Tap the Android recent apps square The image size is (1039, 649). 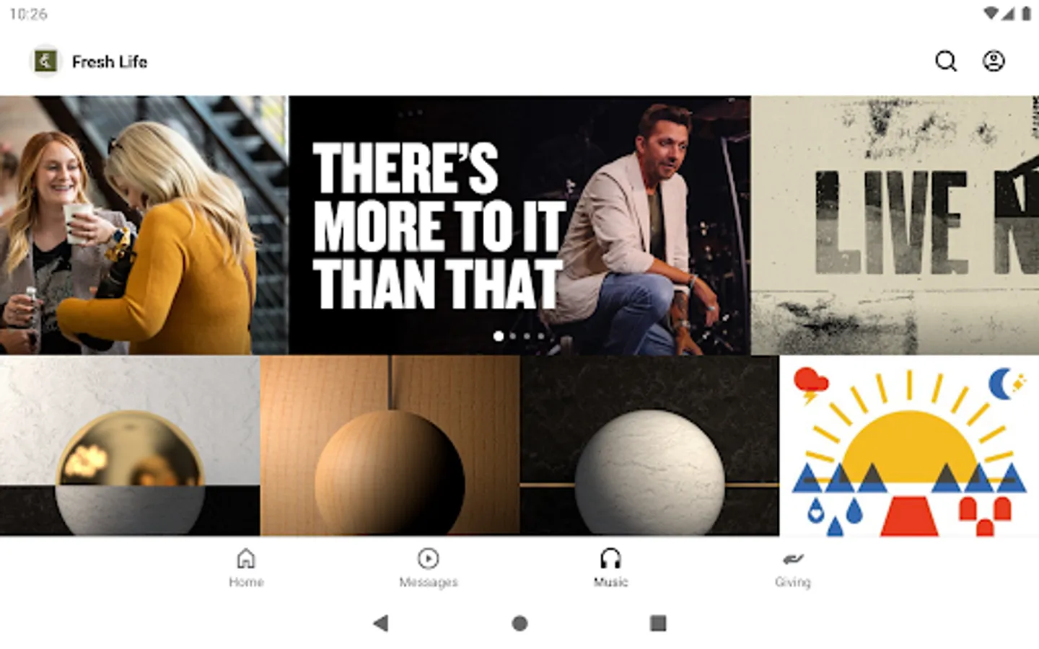[658, 623]
